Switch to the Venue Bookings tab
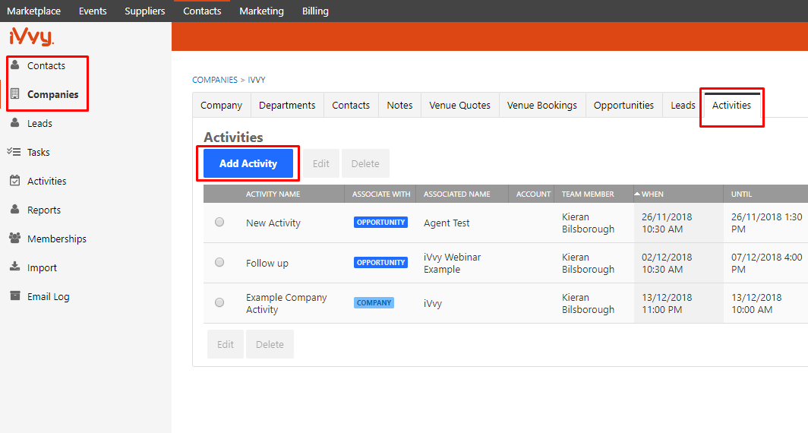808x433 pixels. tap(542, 105)
